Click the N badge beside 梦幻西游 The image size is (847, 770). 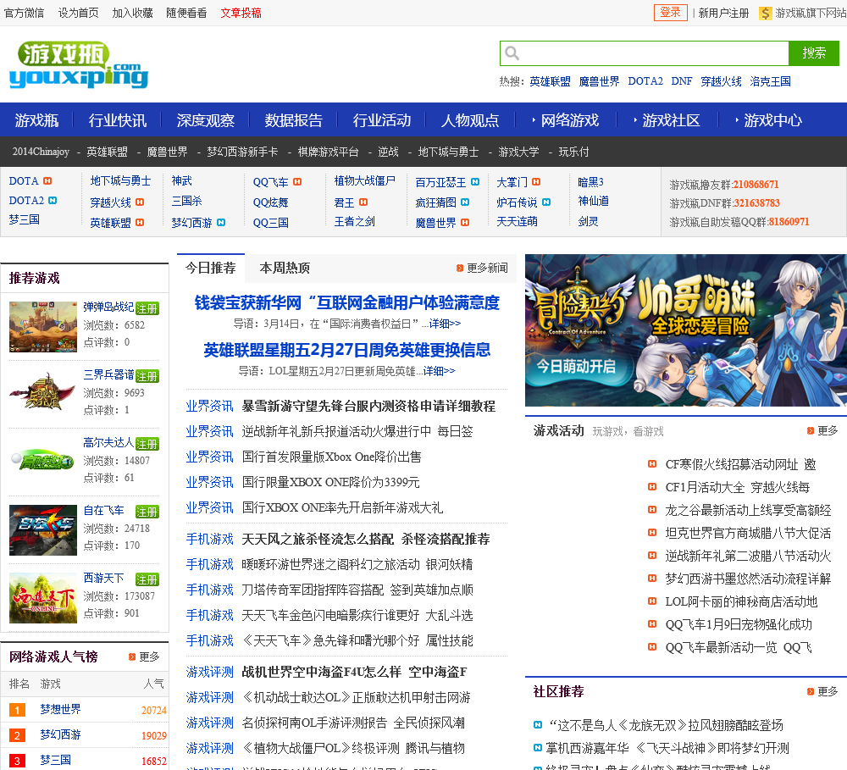pos(221,222)
